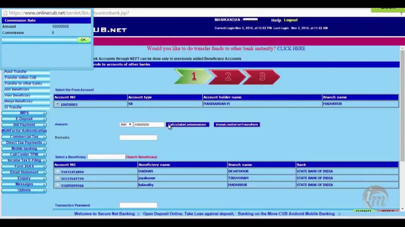Viewport: 405px width, 227px height.
Task: Click the page icon in the address bar
Action: (5, 13)
